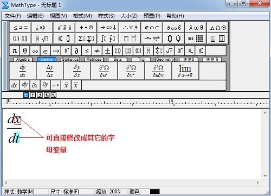
Task: Click the 缩放: 200% zoom status field
Action: coord(111,192)
